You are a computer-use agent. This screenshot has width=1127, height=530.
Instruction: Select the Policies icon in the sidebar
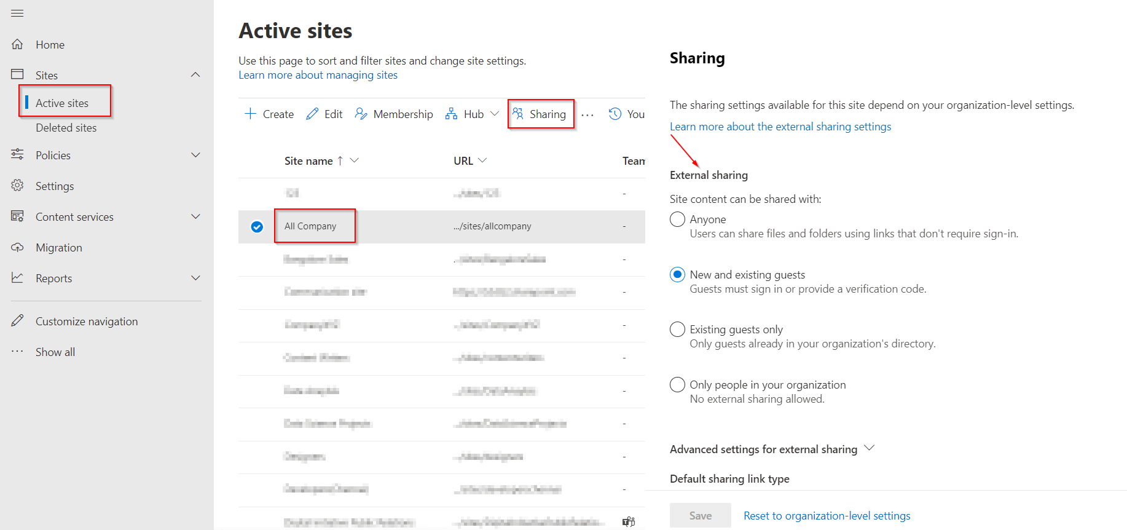click(18, 155)
